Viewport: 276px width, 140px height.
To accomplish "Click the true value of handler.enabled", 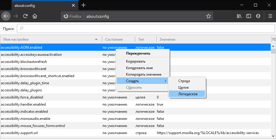I will point(160,104).
